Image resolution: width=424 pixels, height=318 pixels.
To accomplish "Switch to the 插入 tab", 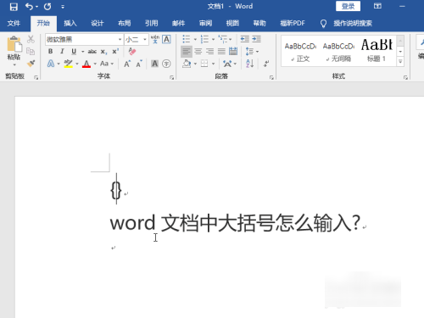I will coord(70,23).
